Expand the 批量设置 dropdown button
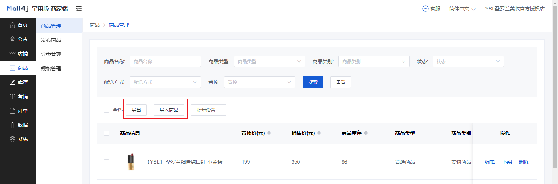558x184 pixels. point(209,110)
